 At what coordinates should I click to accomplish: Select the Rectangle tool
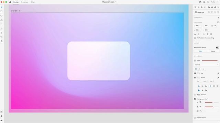pos(1,11)
